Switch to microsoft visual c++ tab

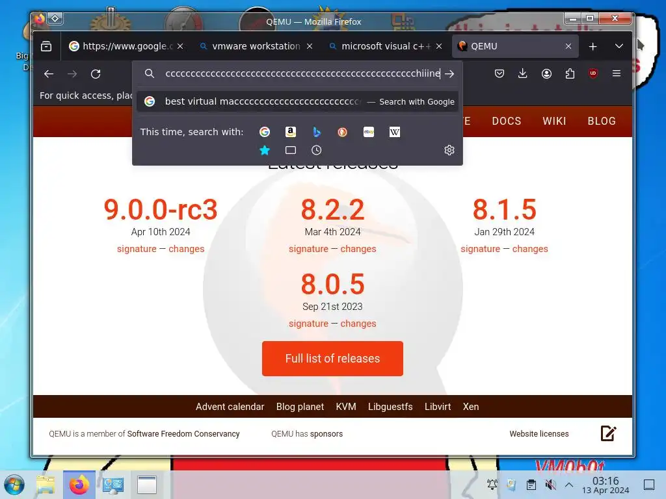tap(386, 46)
